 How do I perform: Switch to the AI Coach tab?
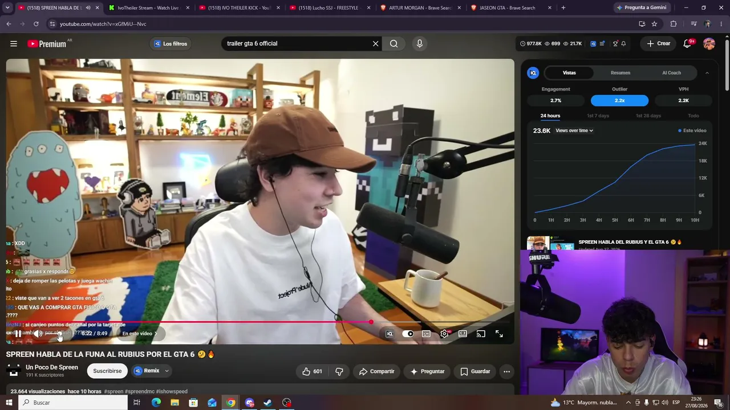point(671,73)
